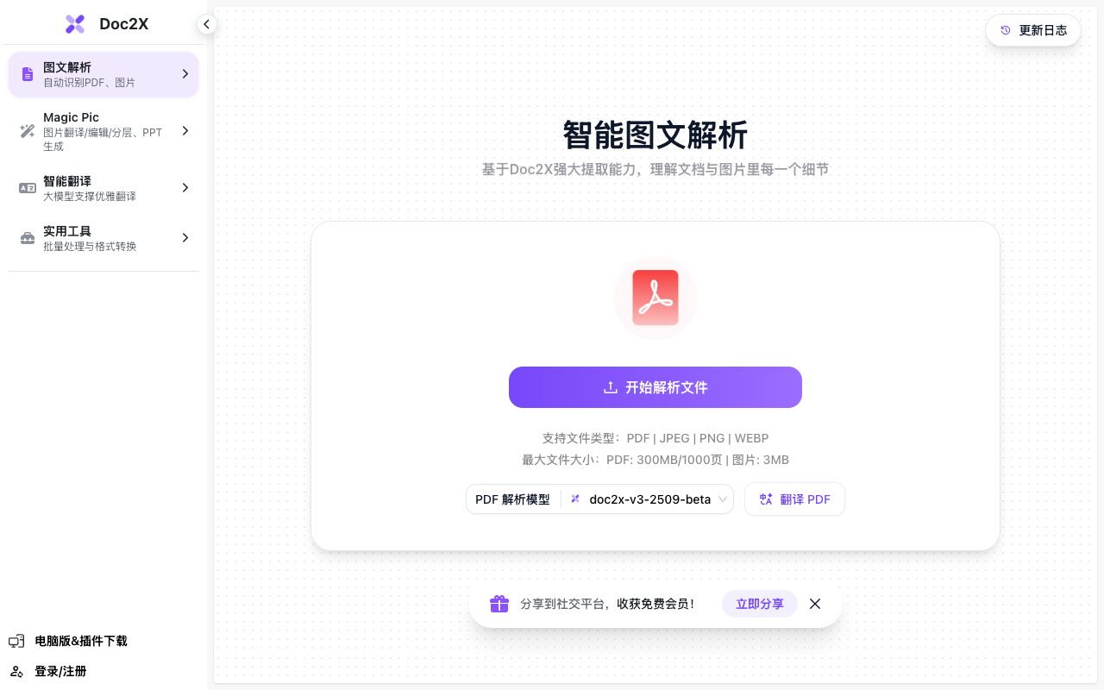
Task: Collapse the sidebar with arrow button
Action: point(206,24)
